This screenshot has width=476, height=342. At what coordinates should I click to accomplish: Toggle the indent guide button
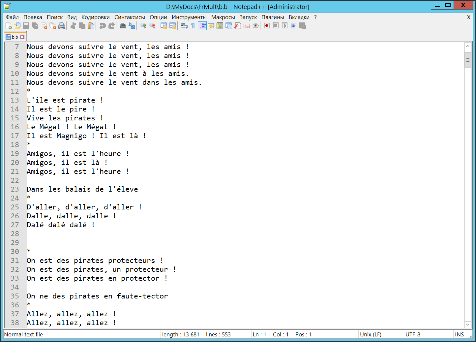coord(202,26)
